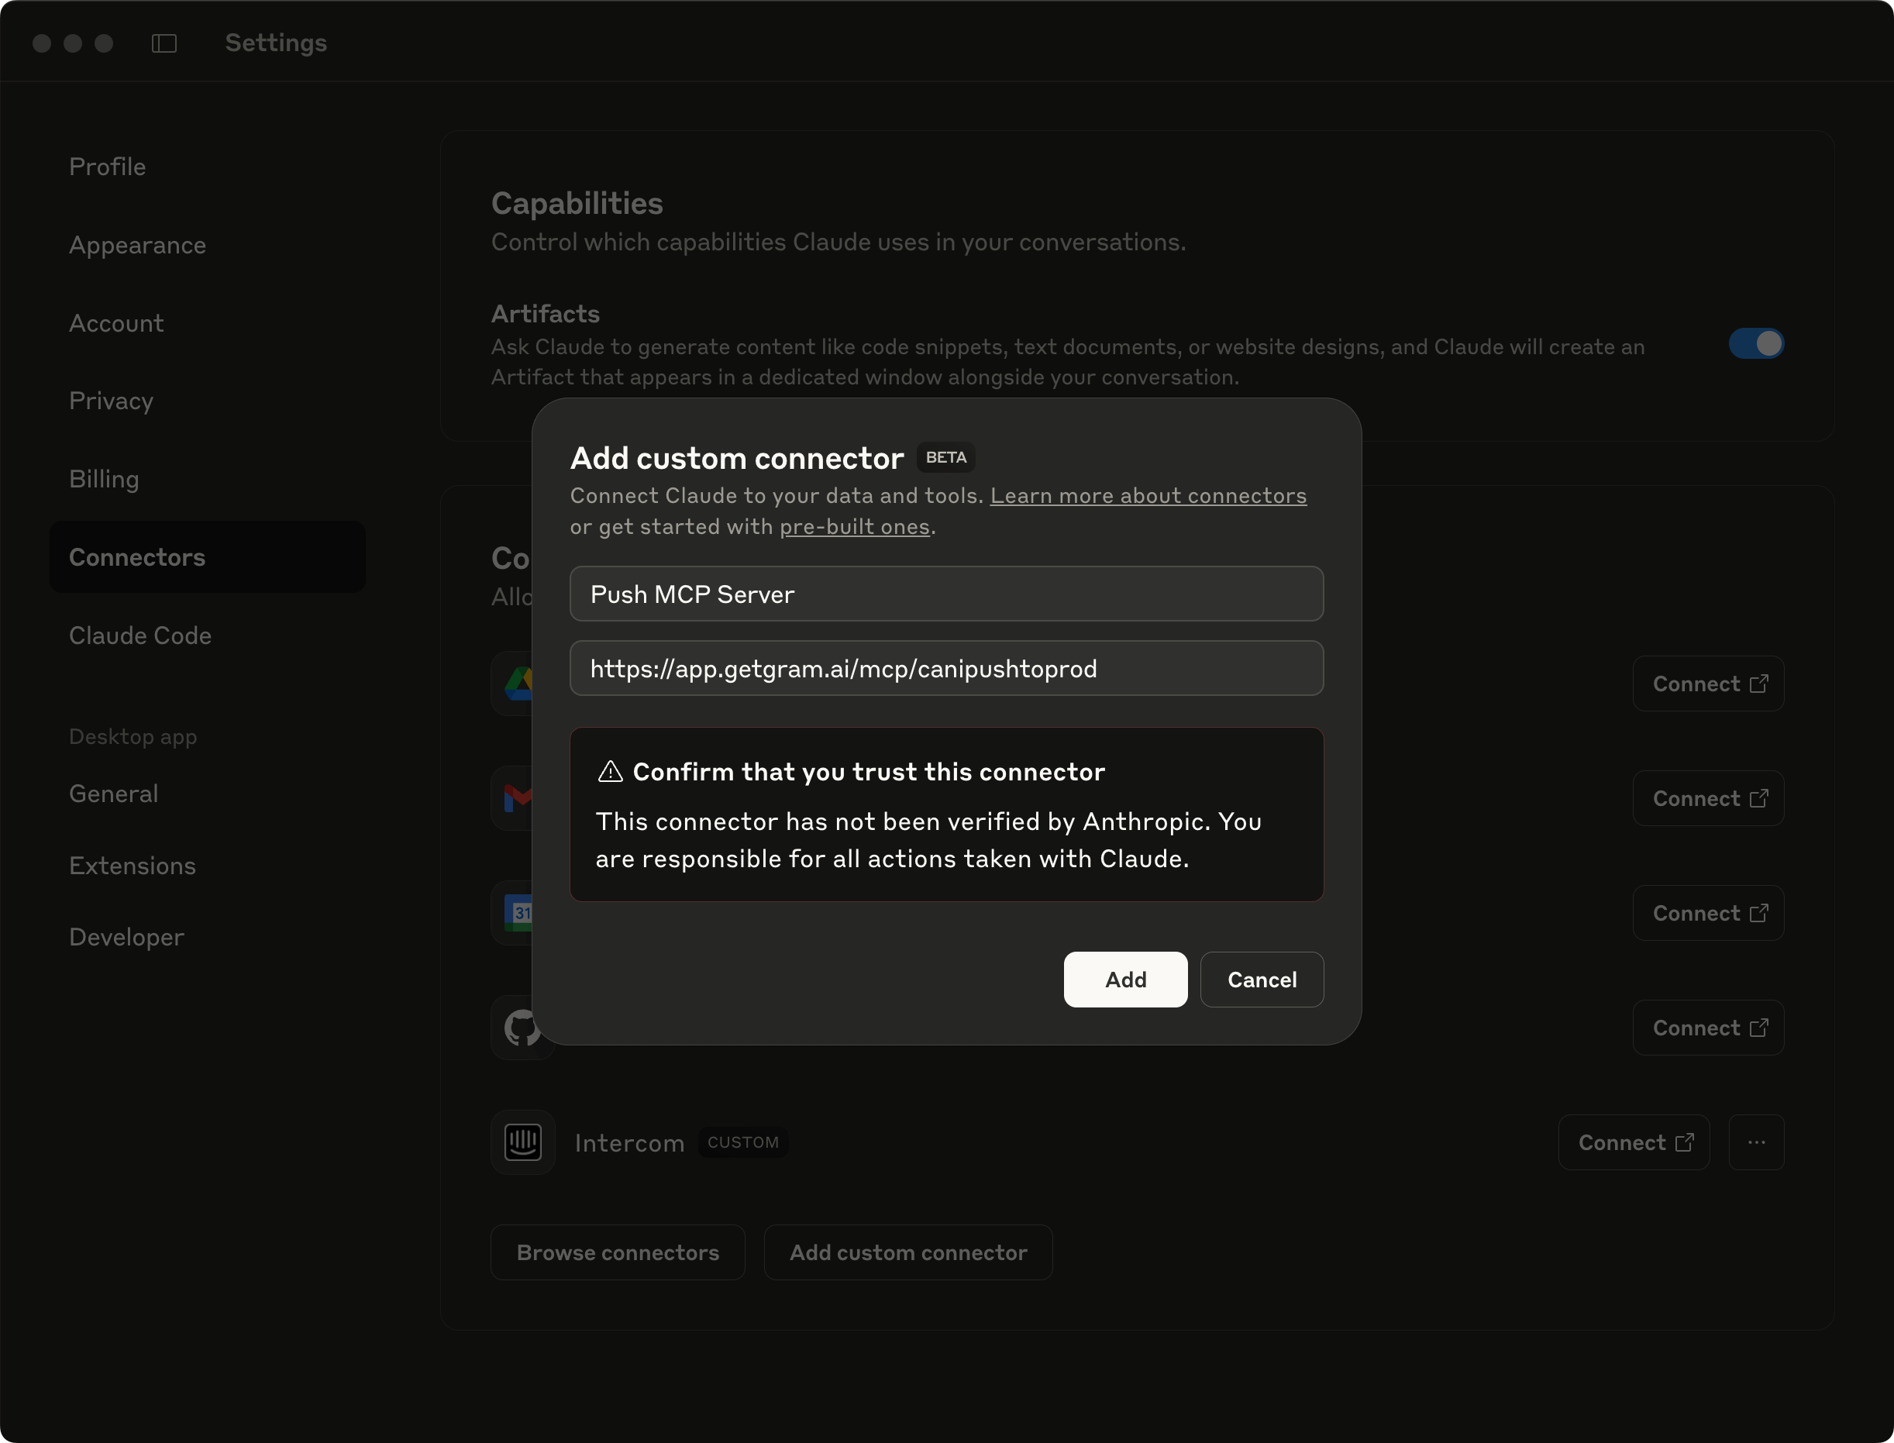Click the Desktop app section label
Image resolution: width=1894 pixels, height=1443 pixels.
[133, 736]
